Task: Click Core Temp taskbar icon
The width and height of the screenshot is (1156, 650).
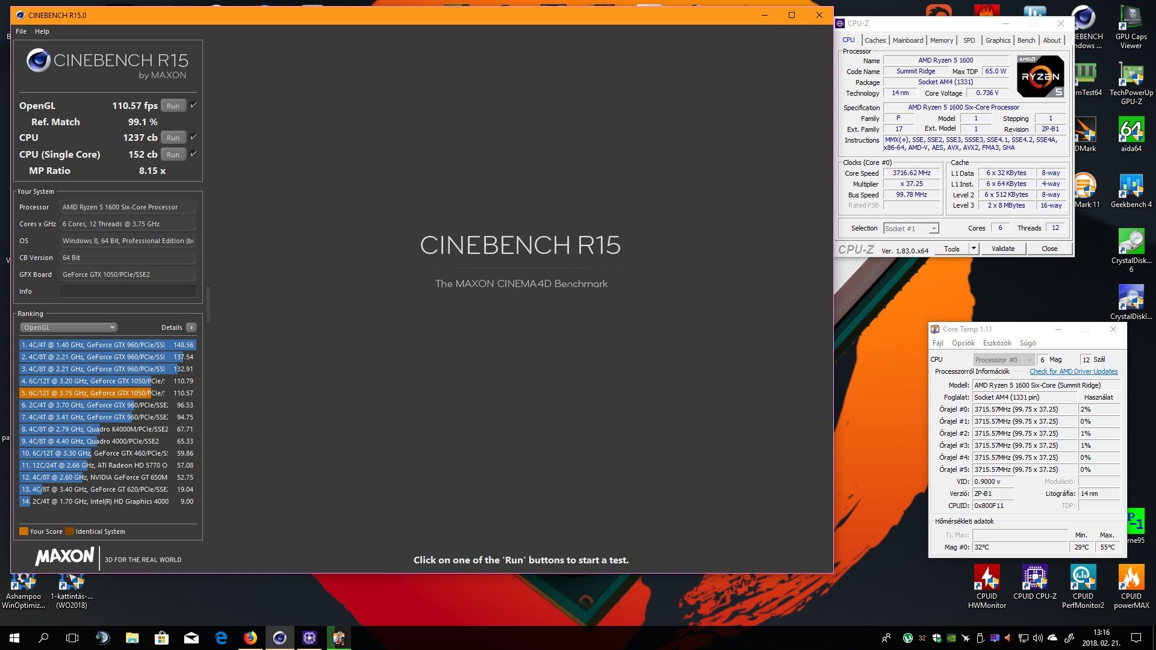Action: click(339, 638)
